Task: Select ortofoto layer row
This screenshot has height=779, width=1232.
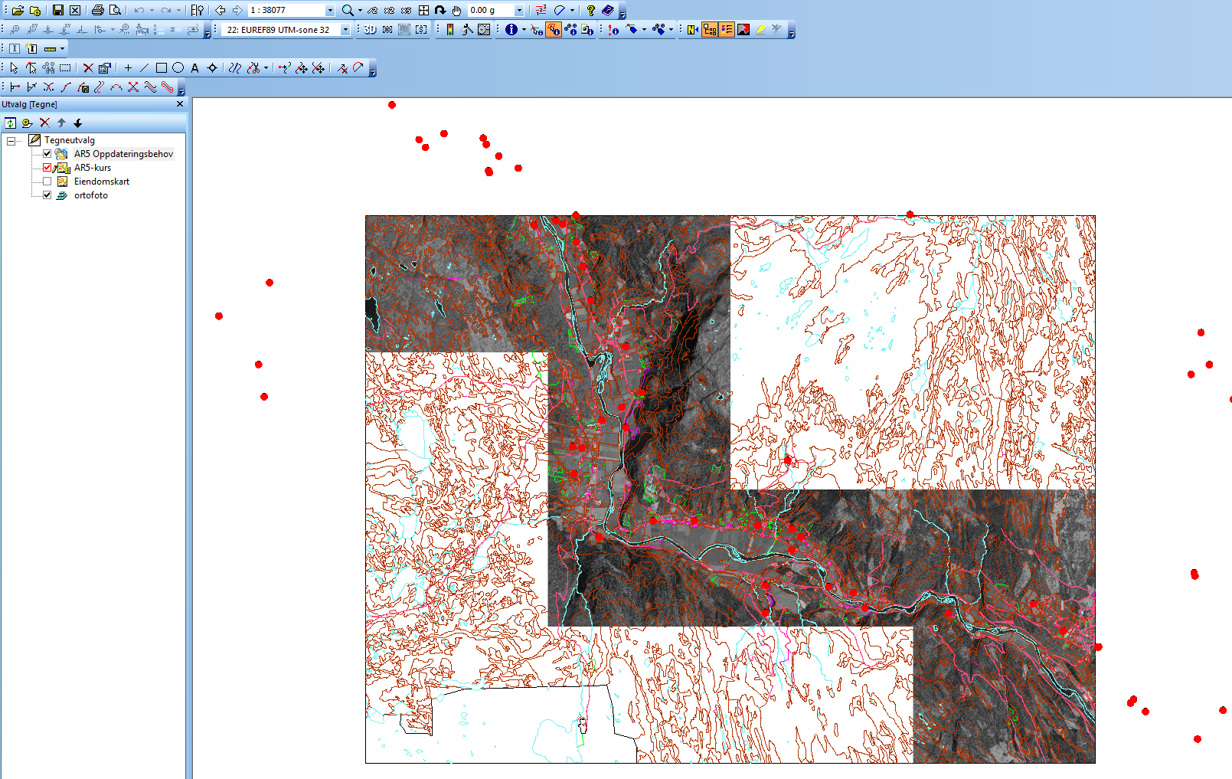Action: tap(91, 195)
